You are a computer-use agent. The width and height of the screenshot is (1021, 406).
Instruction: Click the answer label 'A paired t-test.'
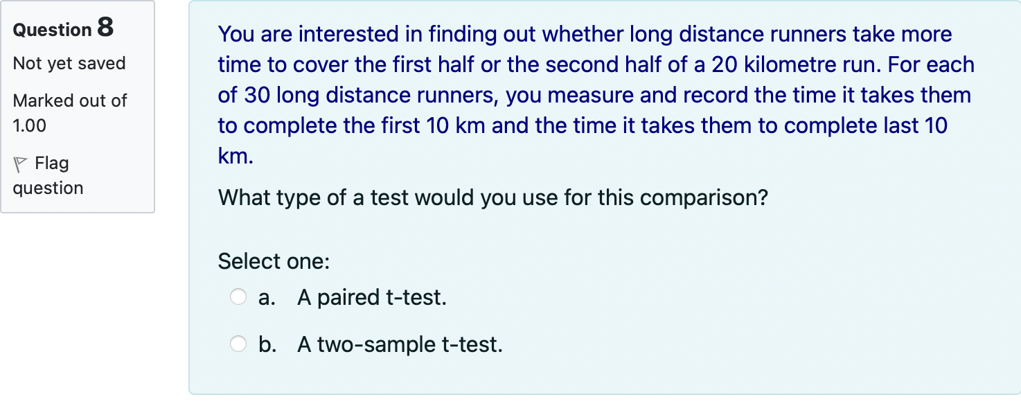click(x=372, y=297)
